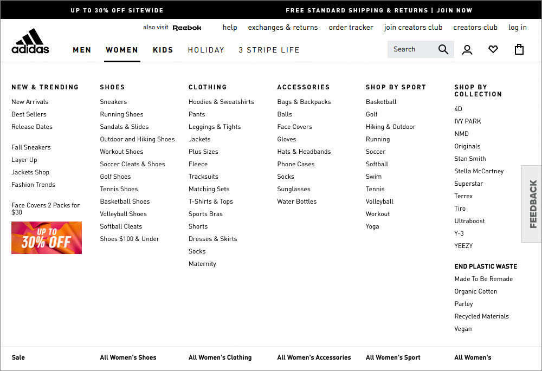Open Plus Sizes

coord(203,152)
